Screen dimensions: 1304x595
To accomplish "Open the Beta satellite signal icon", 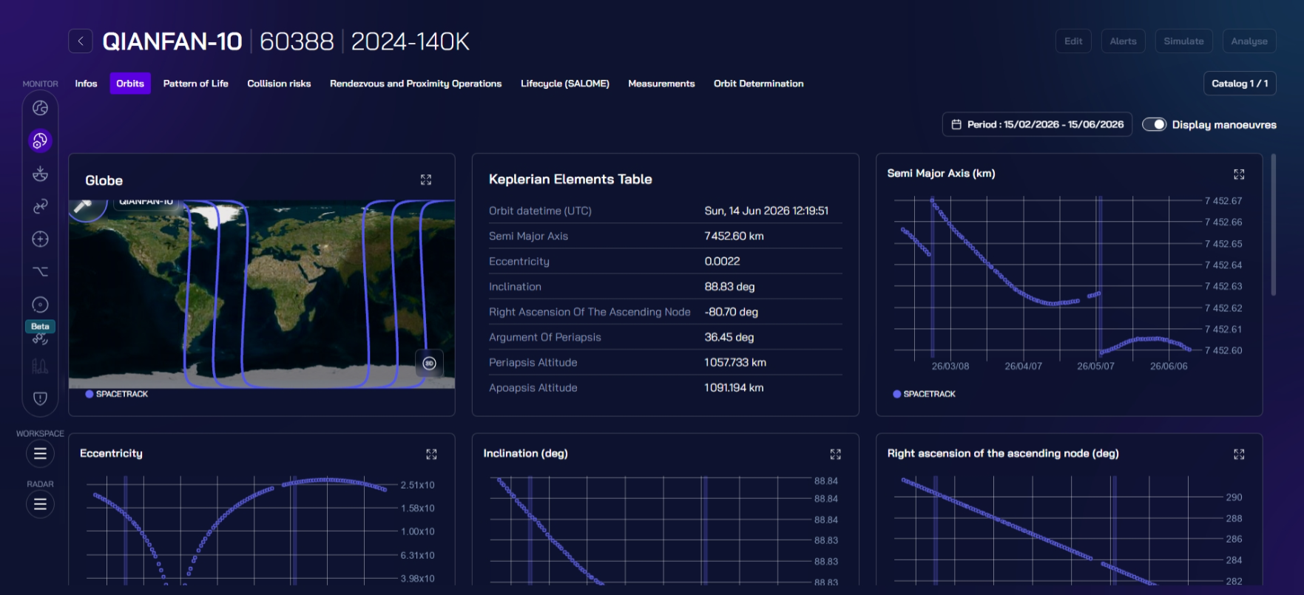I will click(x=40, y=339).
